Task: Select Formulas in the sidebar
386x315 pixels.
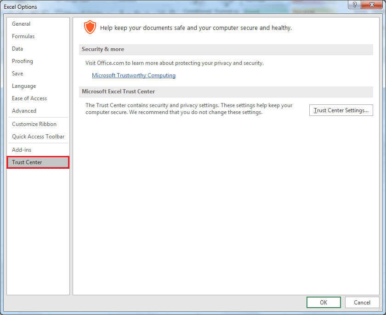Action: (x=38, y=36)
